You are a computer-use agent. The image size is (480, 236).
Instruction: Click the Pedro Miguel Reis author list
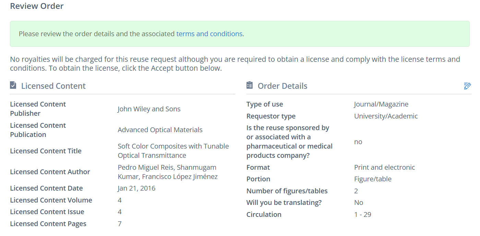(167, 172)
